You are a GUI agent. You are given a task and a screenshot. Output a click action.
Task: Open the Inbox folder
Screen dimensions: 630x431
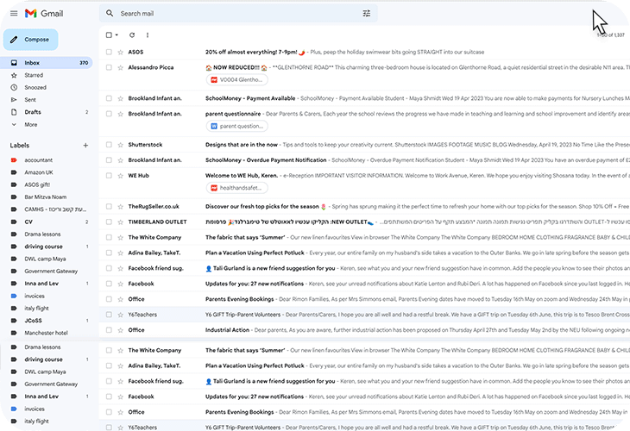tap(47, 63)
